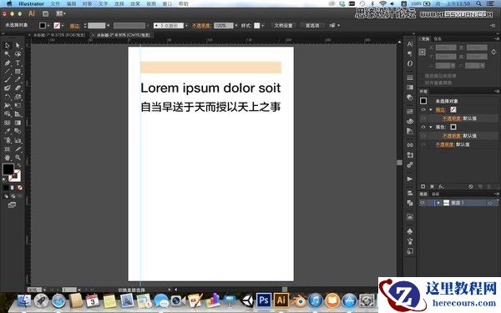Viewport: 501px width, 313px height.
Task: Select the Free Transform tool
Action: pyautogui.click(x=18, y=105)
